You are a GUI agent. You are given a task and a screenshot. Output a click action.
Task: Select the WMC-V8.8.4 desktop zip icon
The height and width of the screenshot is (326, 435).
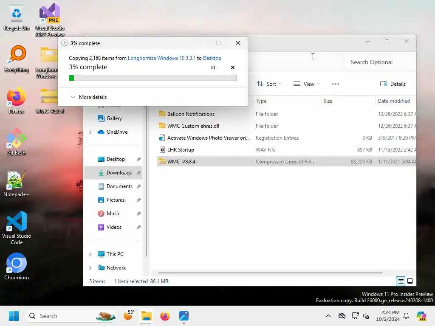point(50,101)
